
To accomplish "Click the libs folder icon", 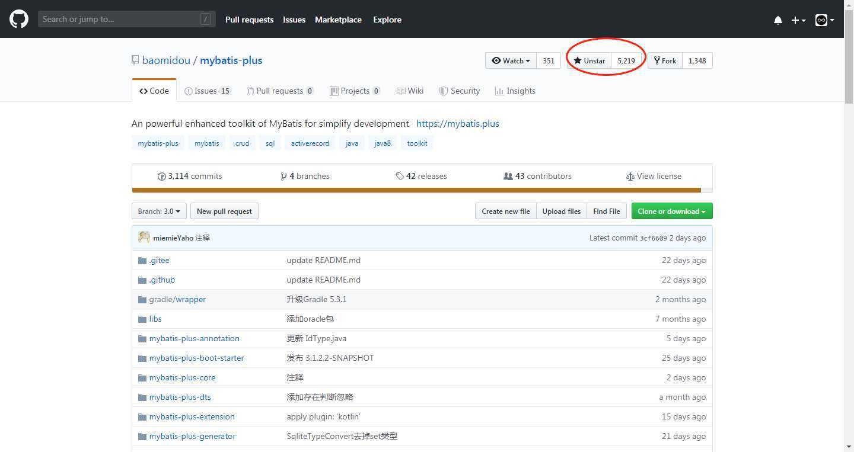I will pyautogui.click(x=142, y=319).
